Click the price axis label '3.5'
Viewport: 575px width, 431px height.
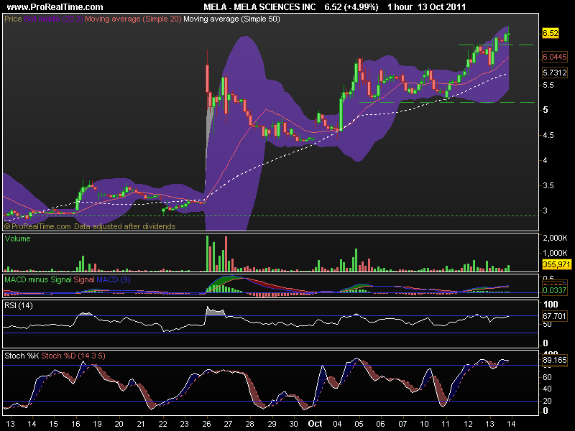click(548, 185)
